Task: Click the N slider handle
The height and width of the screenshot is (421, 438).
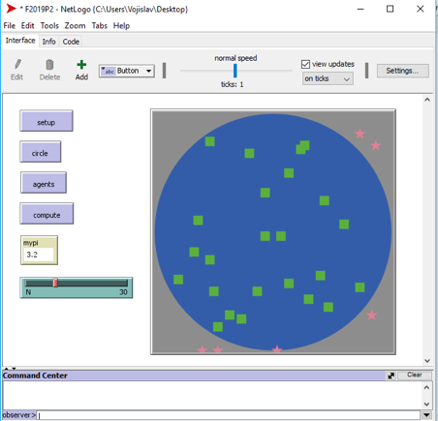Action: [x=55, y=283]
